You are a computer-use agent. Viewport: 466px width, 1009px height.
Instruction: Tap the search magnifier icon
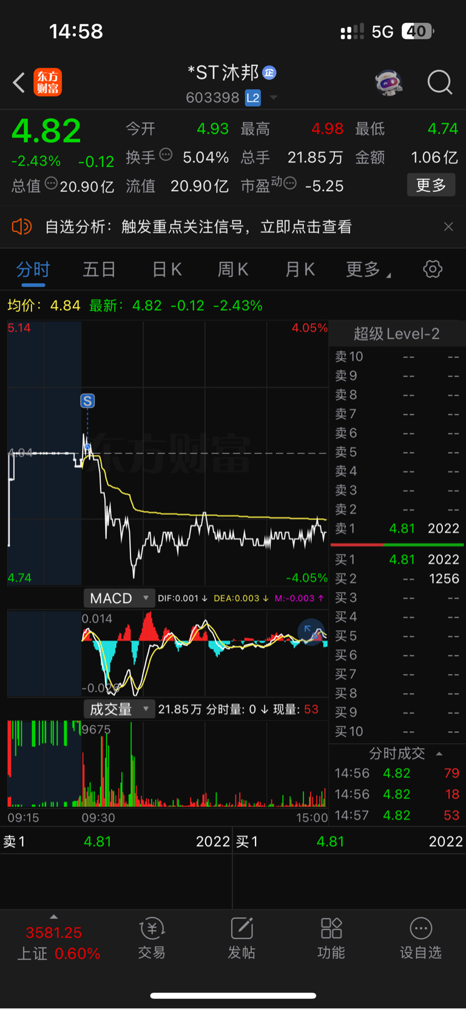coord(440,83)
